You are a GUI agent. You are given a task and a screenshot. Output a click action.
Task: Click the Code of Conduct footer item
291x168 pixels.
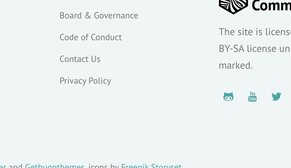90,37
